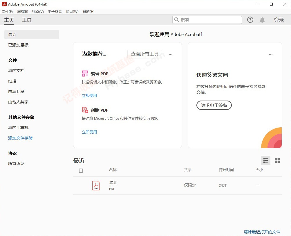
Task: Sort by 共享 column header
Action: (188, 170)
